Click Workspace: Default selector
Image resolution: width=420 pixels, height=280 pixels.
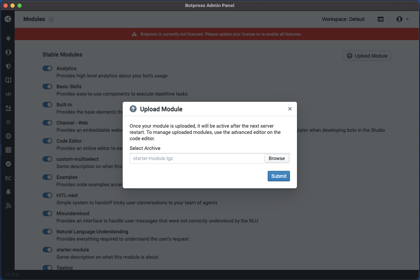pos(343,20)
